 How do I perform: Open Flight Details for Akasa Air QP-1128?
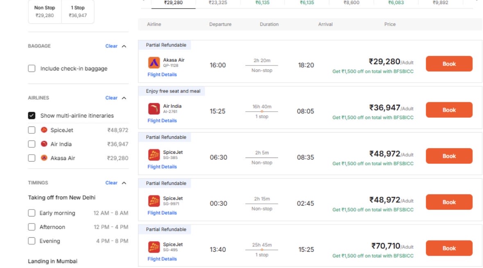click(162, 74)
